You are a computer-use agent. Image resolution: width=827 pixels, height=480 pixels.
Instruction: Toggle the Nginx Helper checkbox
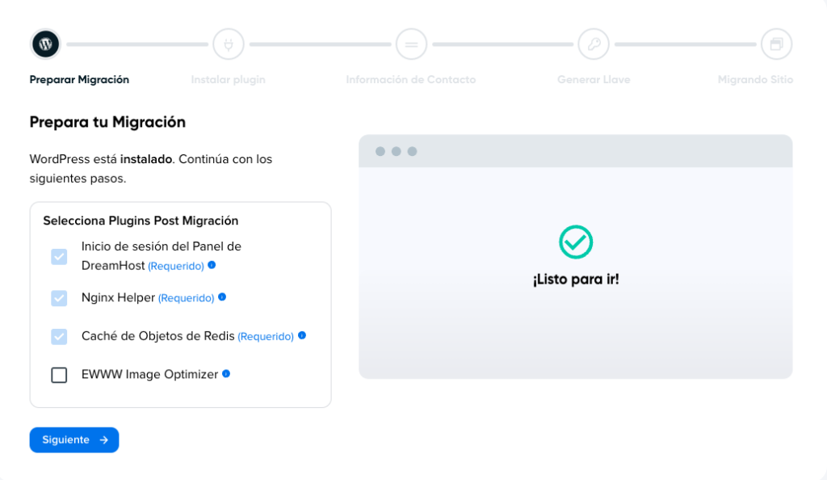click(59, 298)
